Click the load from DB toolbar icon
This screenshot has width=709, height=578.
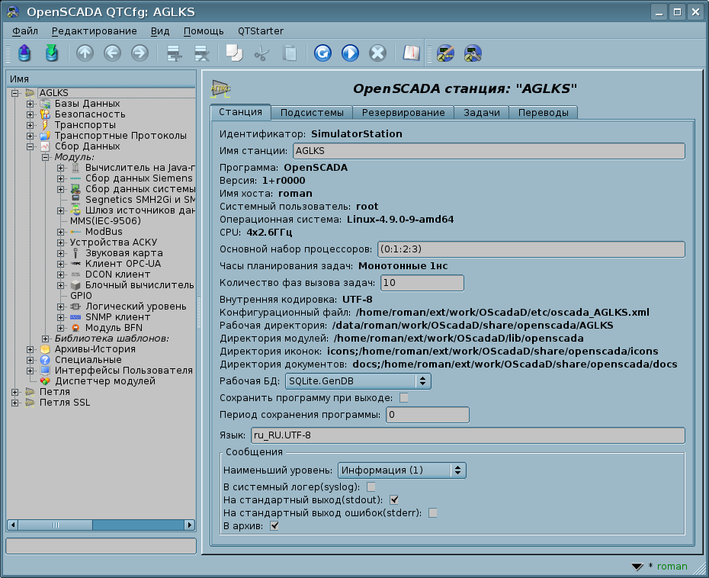pyautogui.click(x=24, y=53)
